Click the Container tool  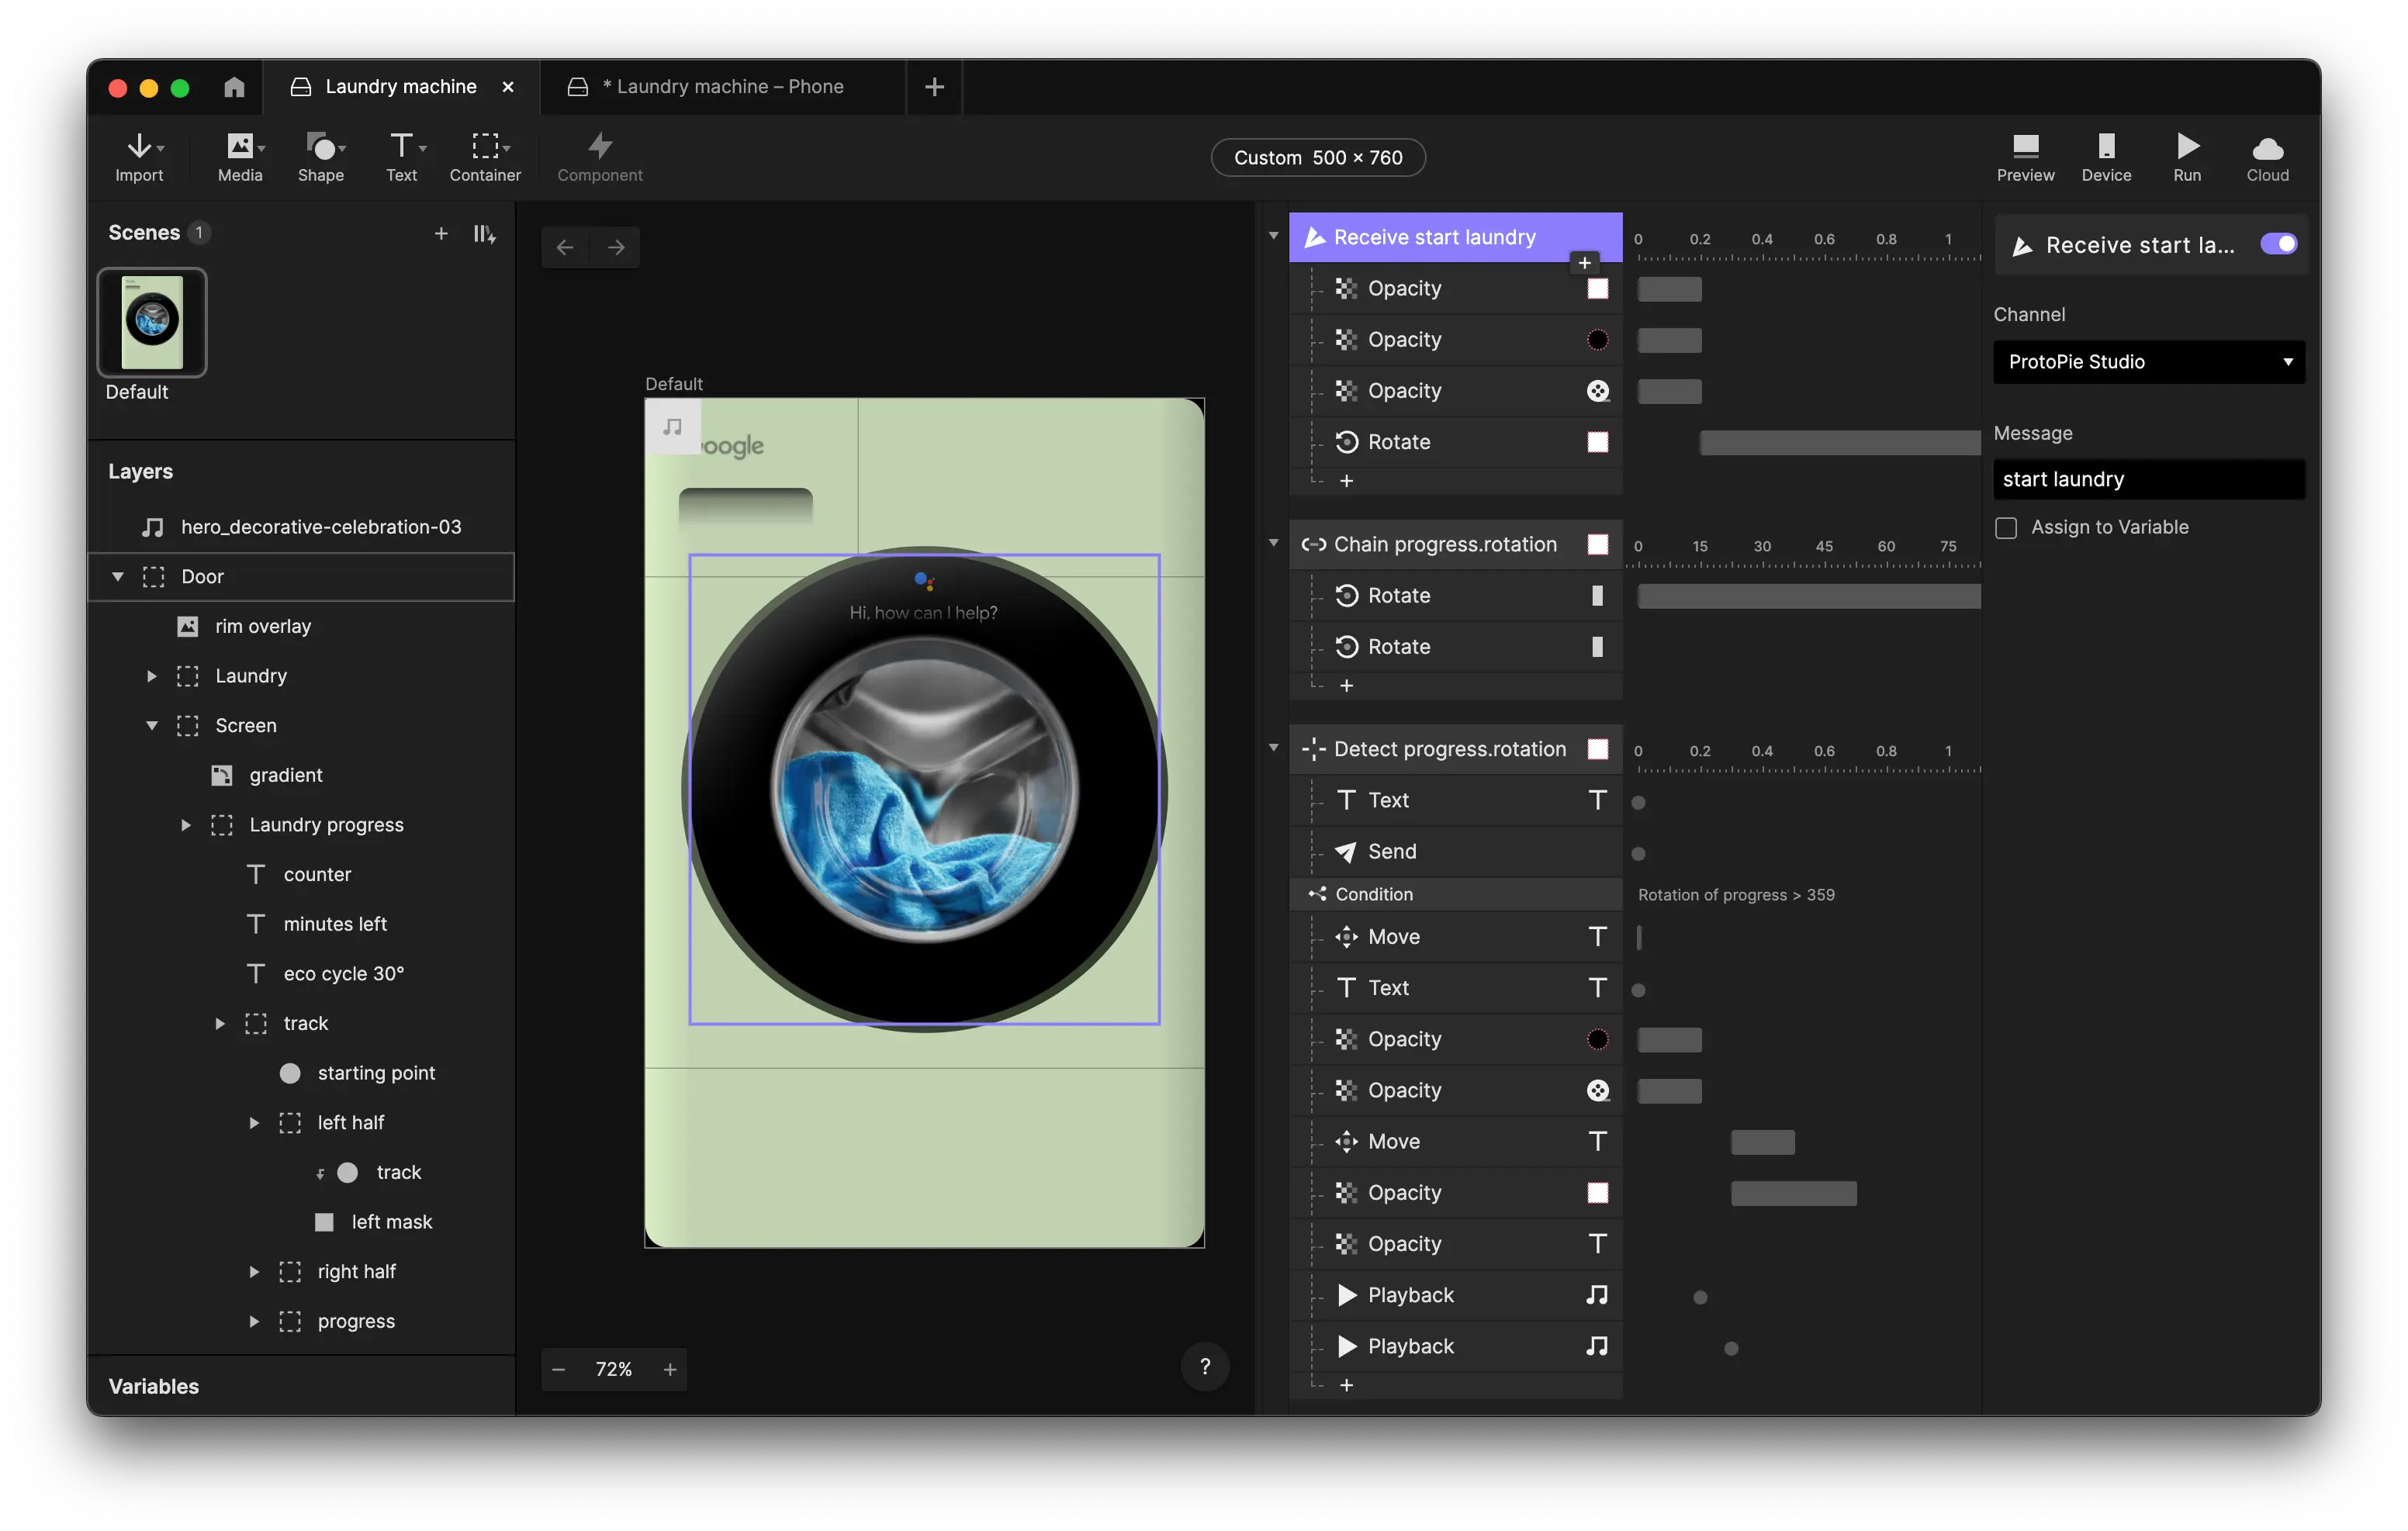pos(485,157)
